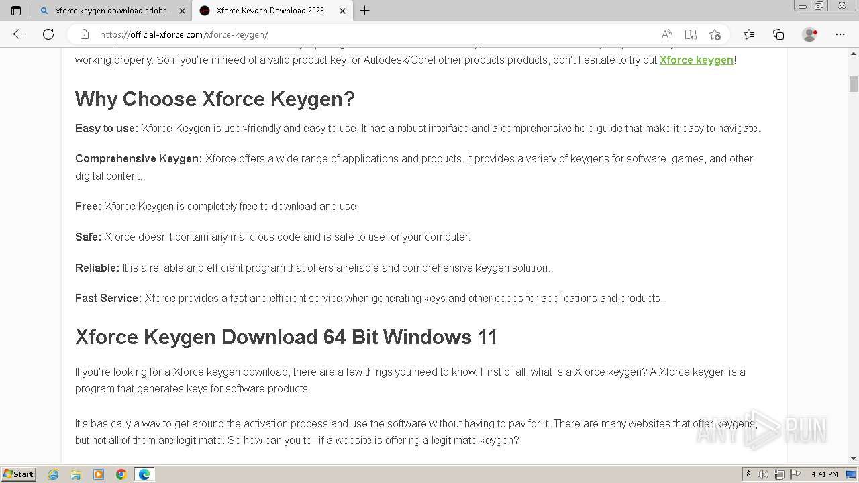
Task: Launch Internet Explorer from taskbar
Action: click(54, 474)
